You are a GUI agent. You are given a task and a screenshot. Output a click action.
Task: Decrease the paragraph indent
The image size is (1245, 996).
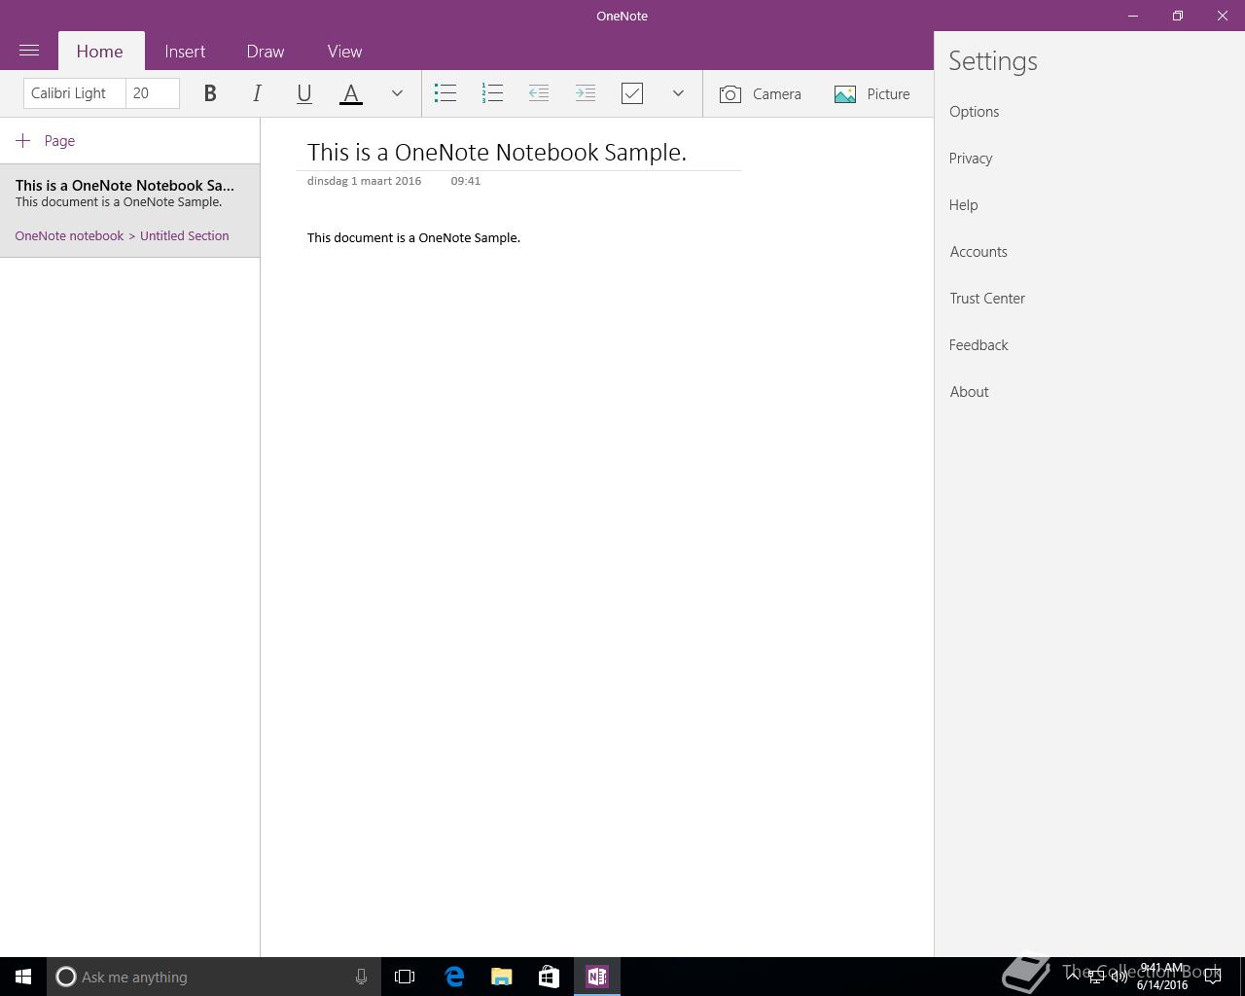click(539, 93)
